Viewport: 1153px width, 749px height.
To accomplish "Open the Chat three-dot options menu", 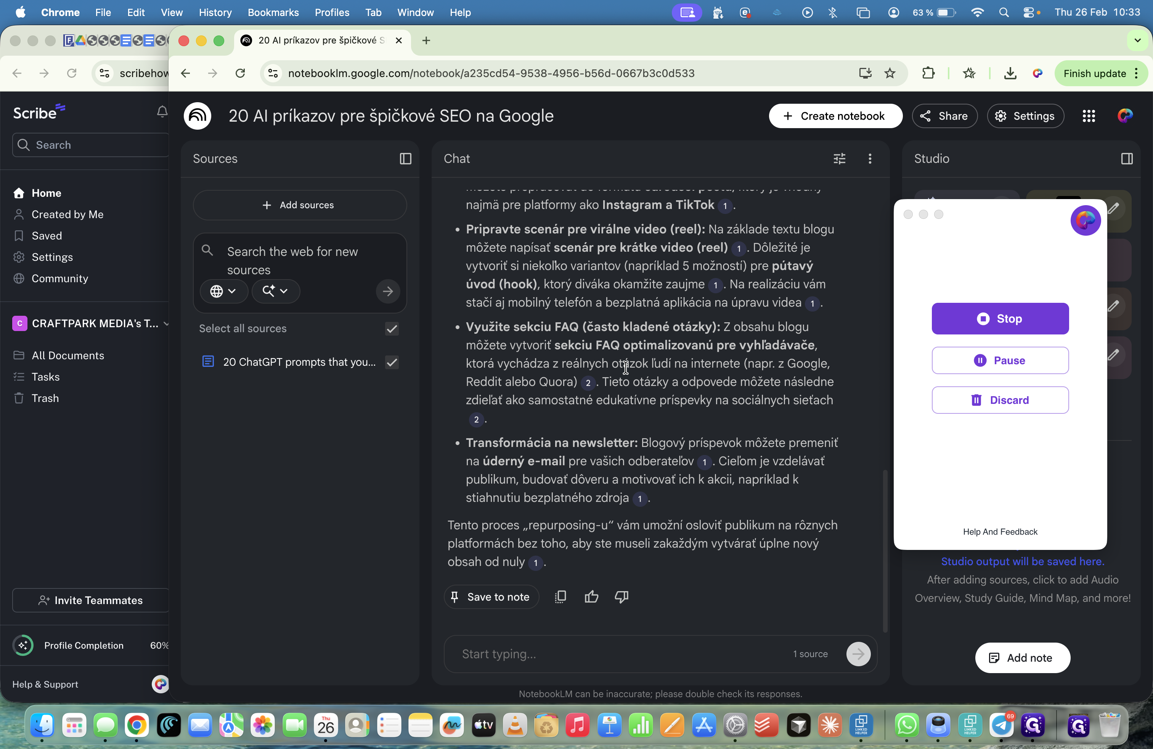I will [870, 158].
